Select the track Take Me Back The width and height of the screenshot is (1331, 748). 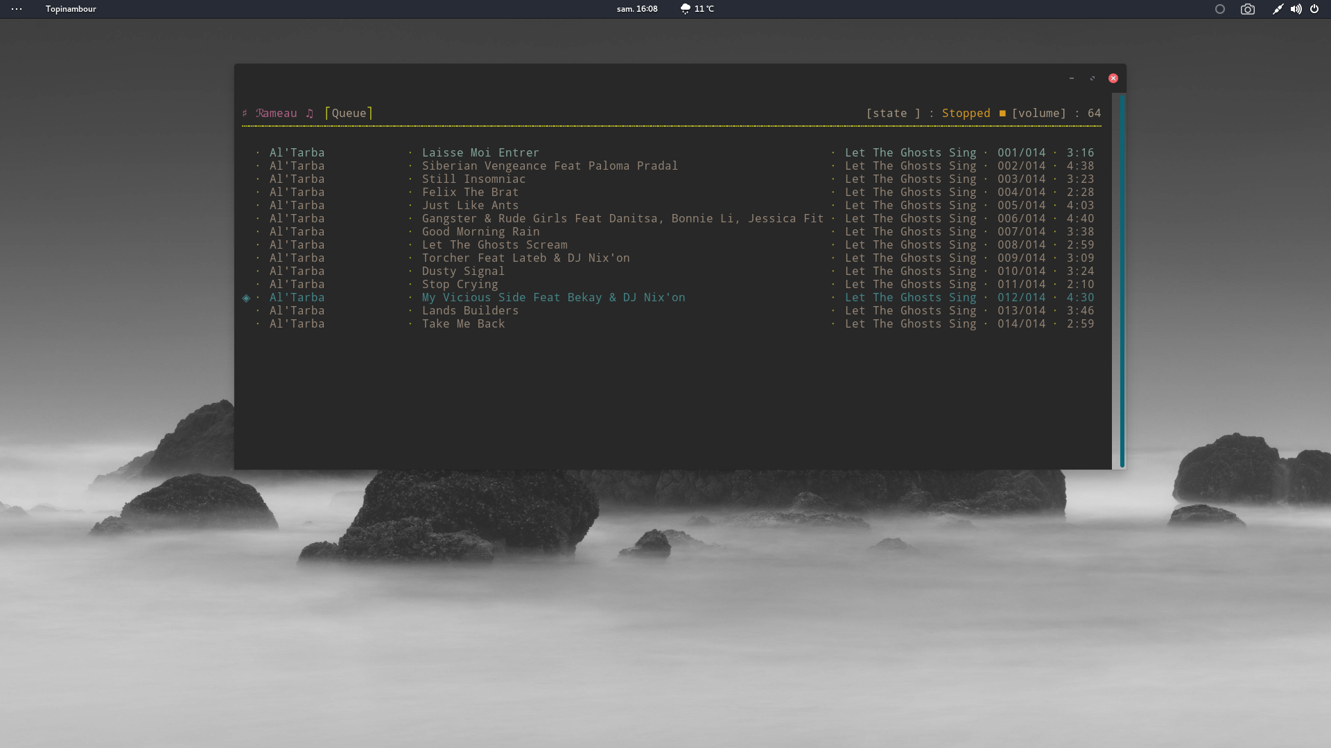463,323
